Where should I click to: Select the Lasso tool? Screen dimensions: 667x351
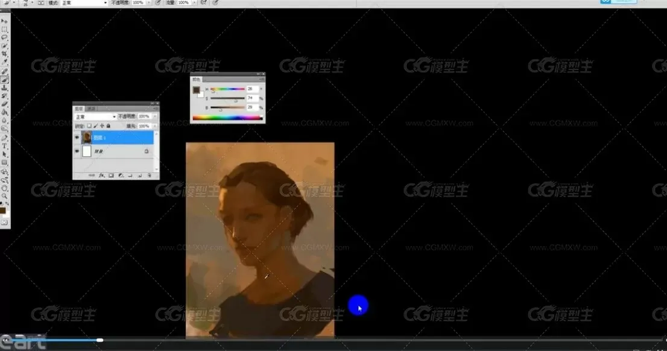pos(4,37)
